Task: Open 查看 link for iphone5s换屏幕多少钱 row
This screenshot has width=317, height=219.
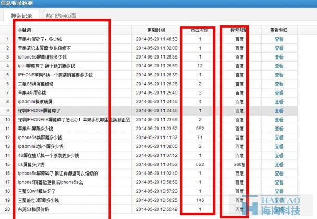Action: tap(279, 137)
